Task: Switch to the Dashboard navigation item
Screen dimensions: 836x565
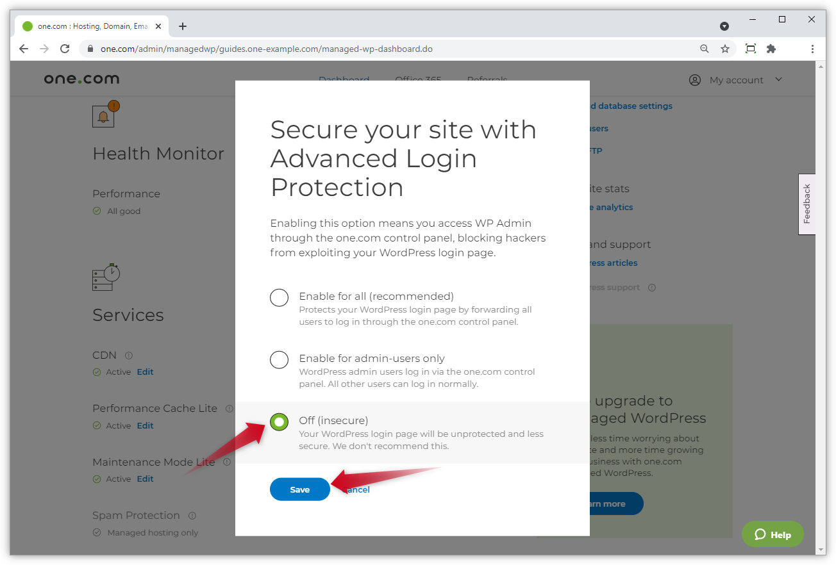Action: click(x=344, y=79)
